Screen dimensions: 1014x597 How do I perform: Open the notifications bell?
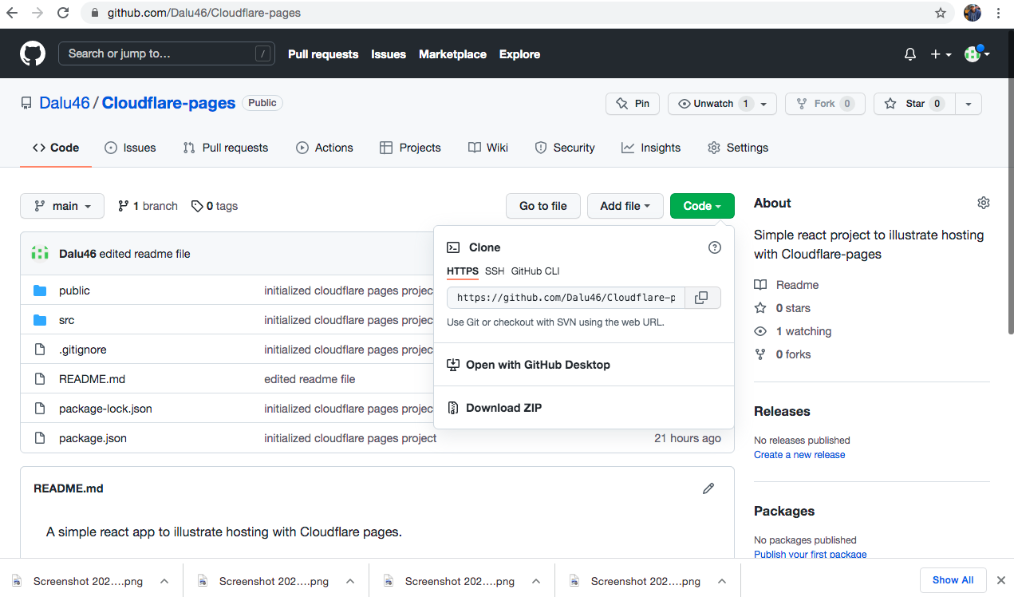pos(910,54)
